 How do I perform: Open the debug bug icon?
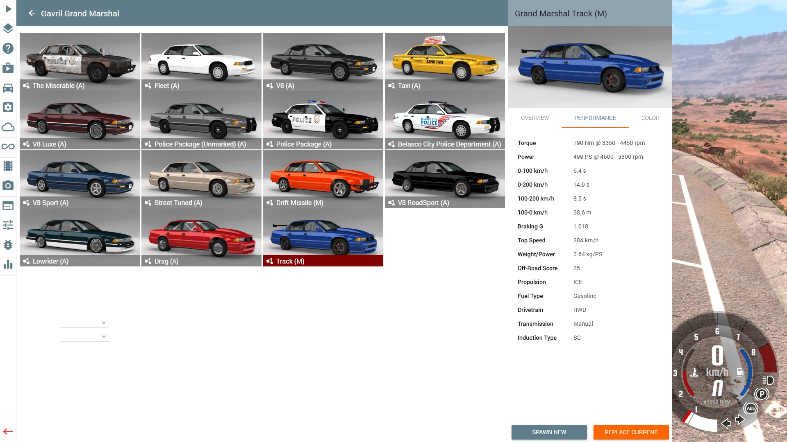[8, 245]
